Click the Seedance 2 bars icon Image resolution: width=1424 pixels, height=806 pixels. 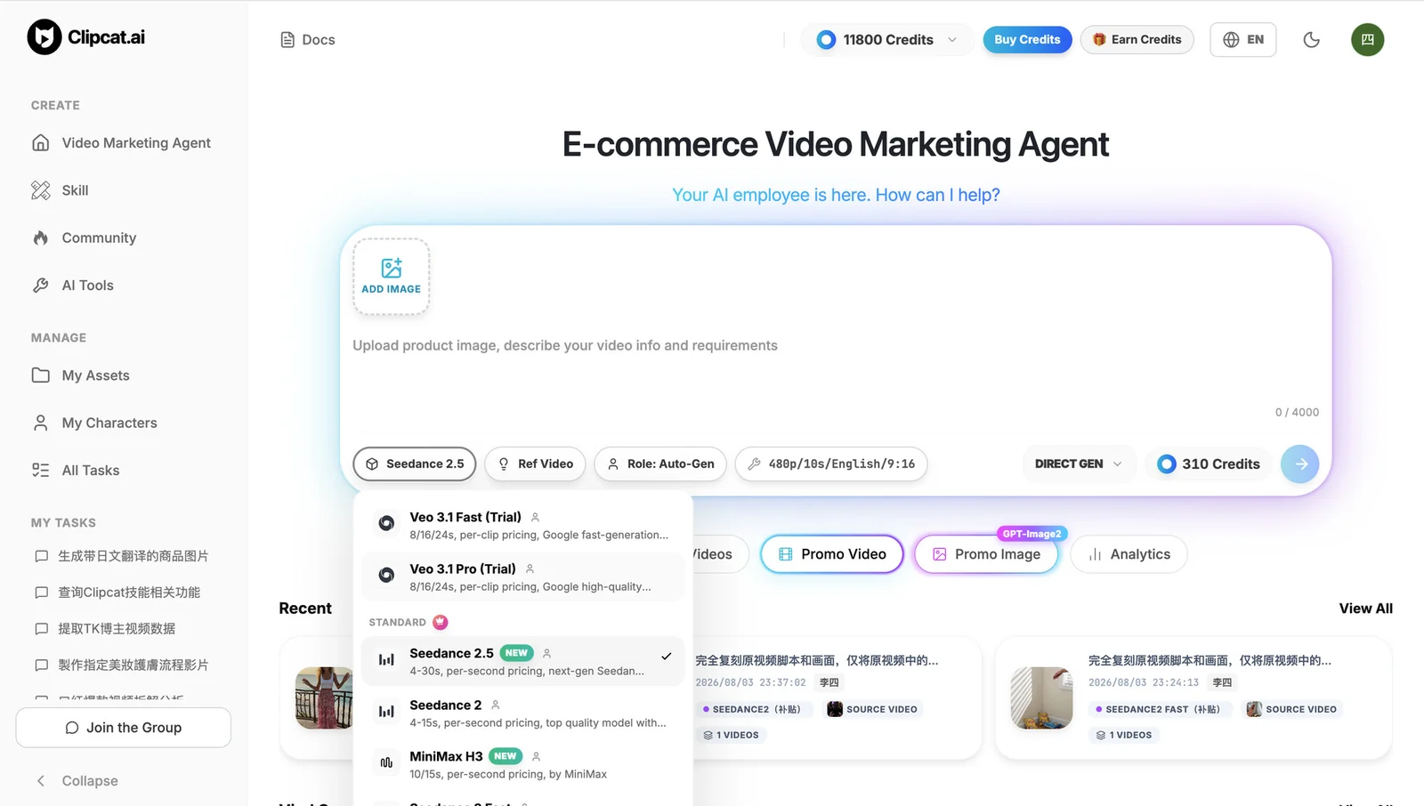tap(386, 712)
